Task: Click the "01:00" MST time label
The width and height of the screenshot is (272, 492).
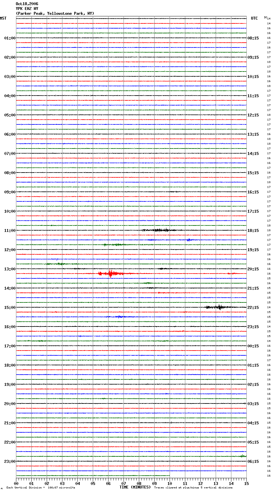Action: [10, 38]
